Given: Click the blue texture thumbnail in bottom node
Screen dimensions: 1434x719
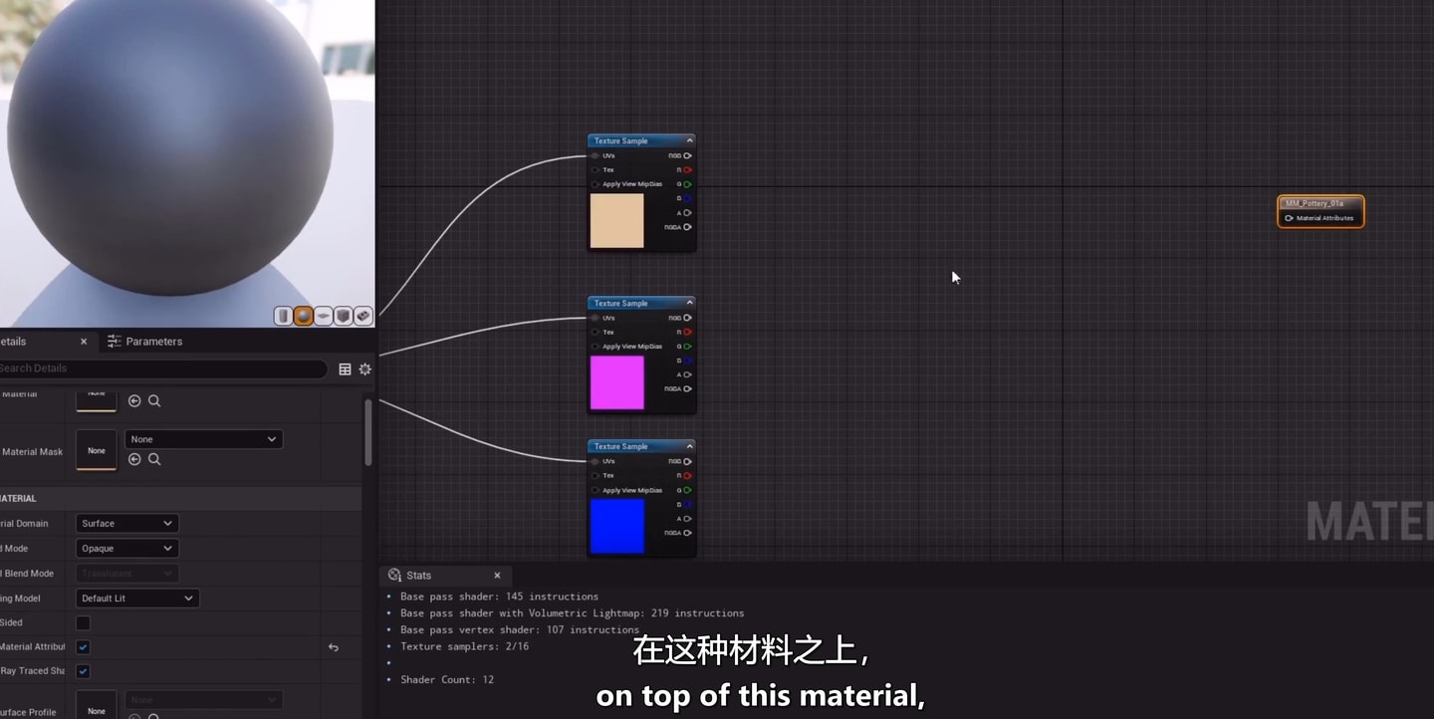Looking at the screenshot, I should [617, 526].
